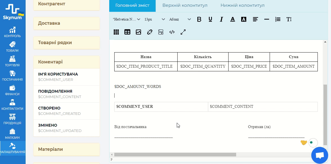Screen dimensions: 331x164
Task: Open Товари in sidebar
Action: (x=13, y=47)
